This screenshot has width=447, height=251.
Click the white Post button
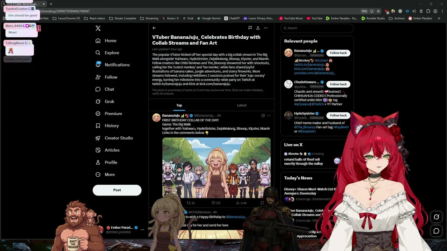click(117, 190)
